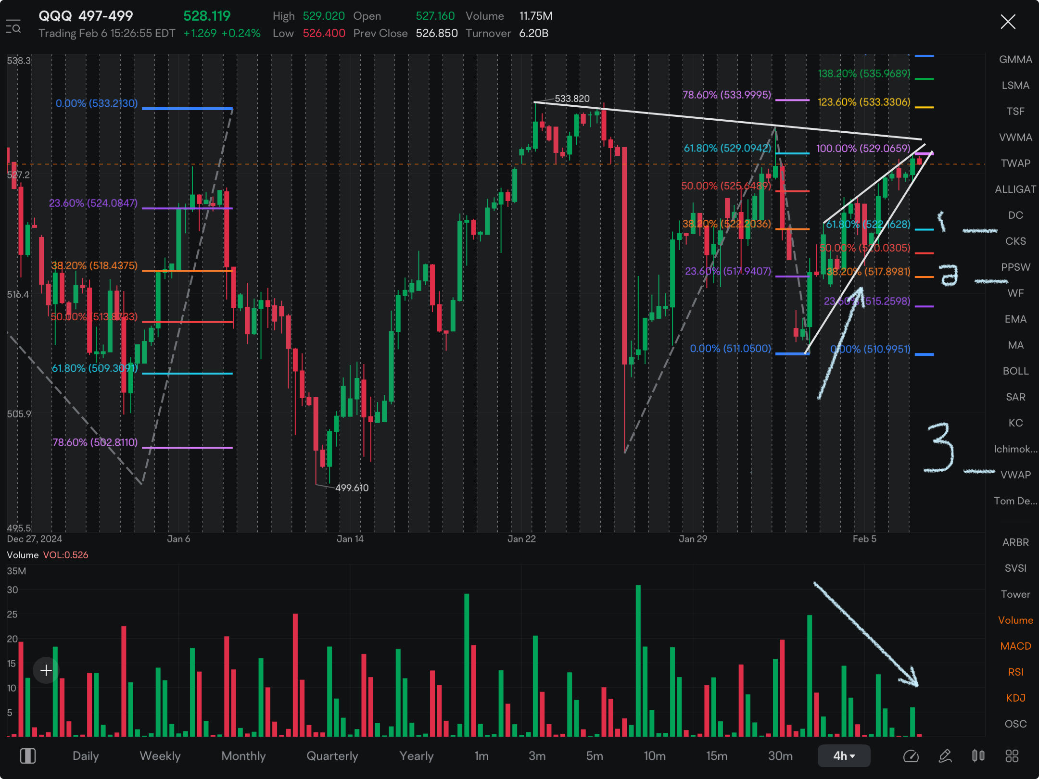Screen dimensions: 1039x779
Task: Select the 30m interval
Action: click(x=780, y=756)
